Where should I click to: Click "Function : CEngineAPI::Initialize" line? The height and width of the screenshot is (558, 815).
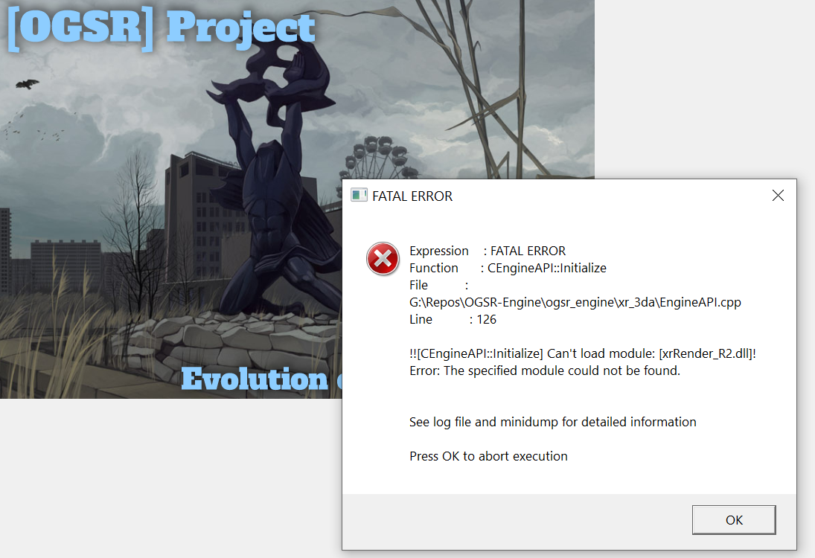(508, 268)
